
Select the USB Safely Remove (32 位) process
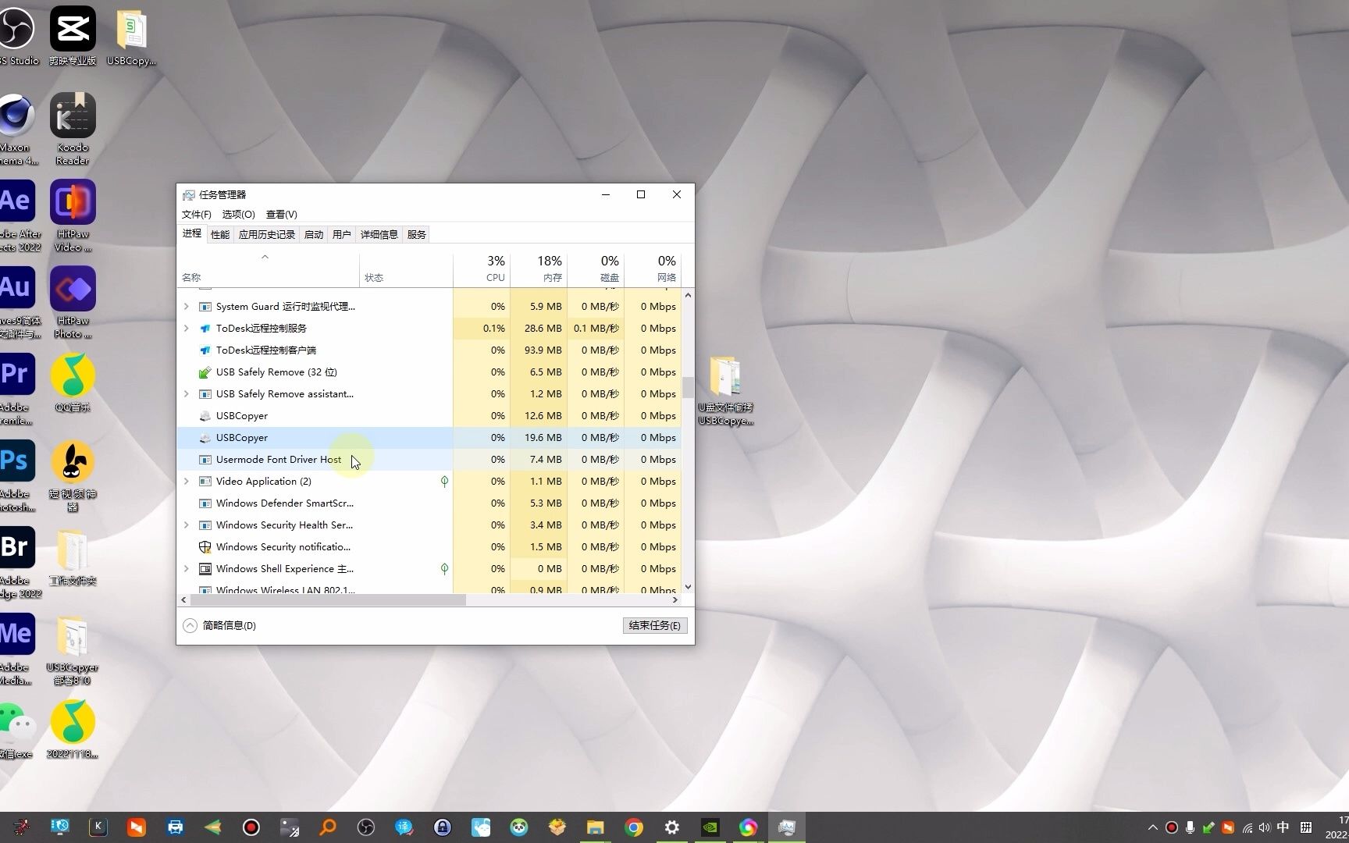429,372
